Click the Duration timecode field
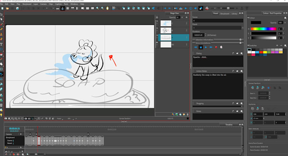288x156 pixels. click(x=198, y=35)
